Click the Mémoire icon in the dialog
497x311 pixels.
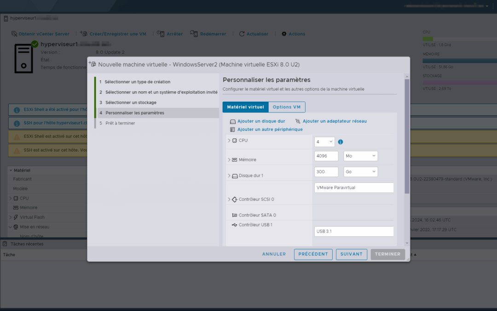tap(235, 159)
